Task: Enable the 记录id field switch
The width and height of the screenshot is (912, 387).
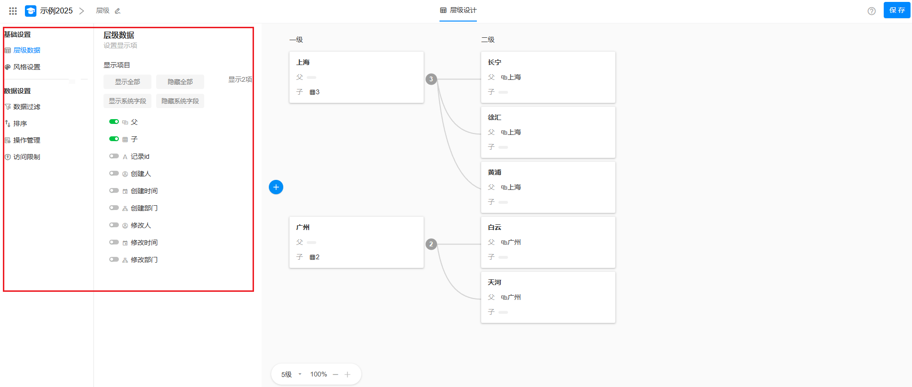Action: [114, 156]
